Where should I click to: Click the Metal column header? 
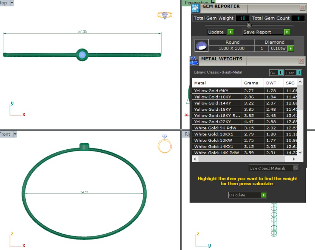coord(217,83)
